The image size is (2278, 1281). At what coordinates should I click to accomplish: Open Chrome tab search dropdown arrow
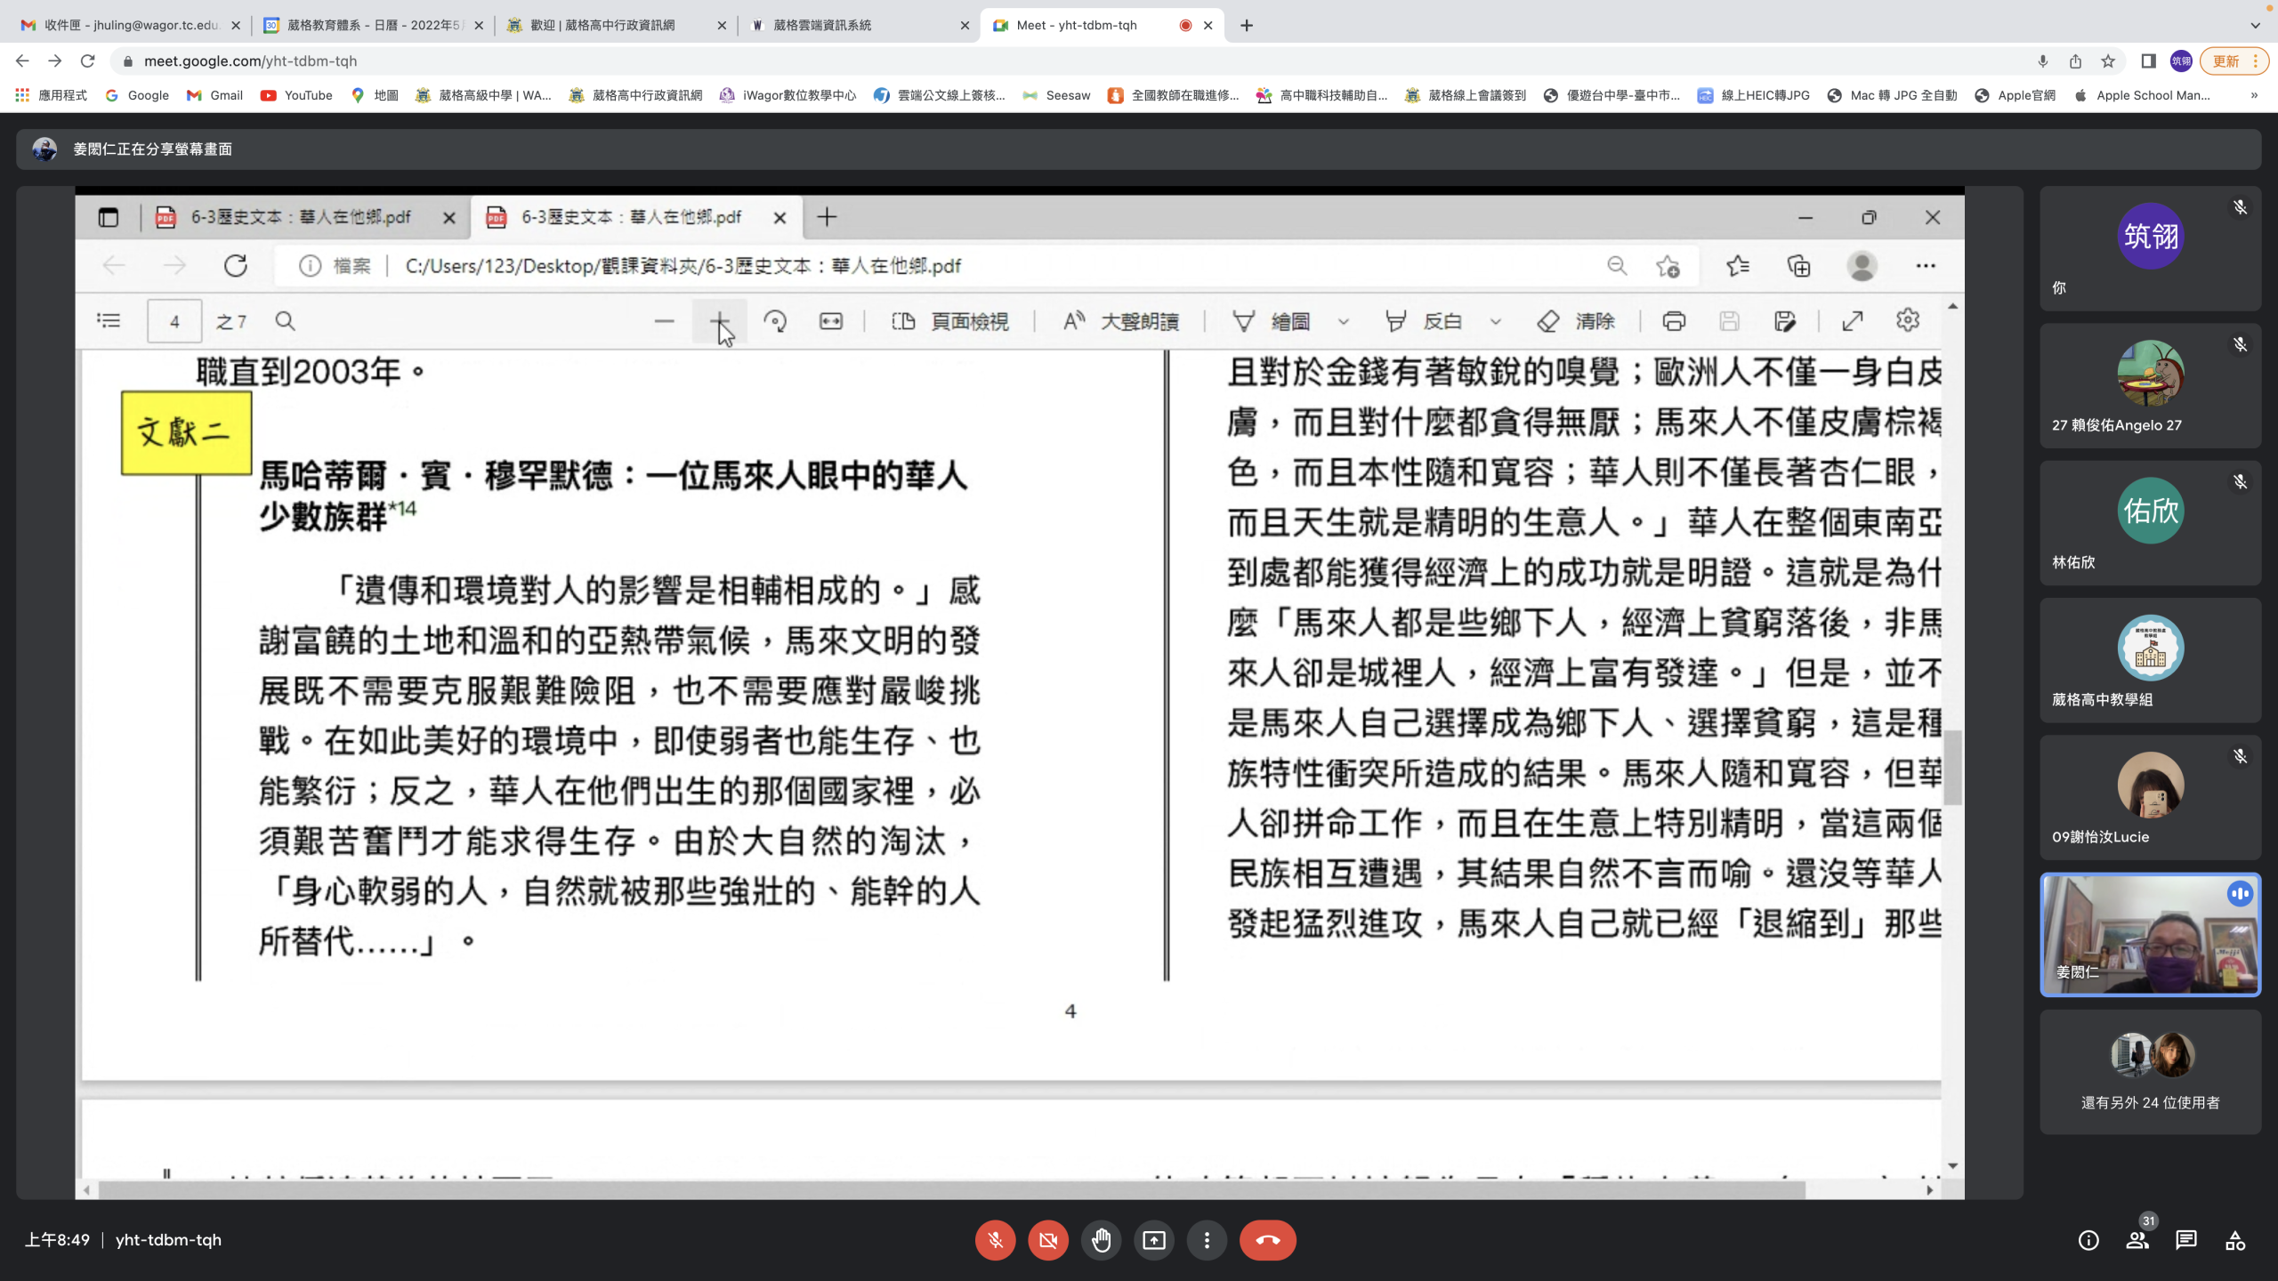coord(2255,25)
